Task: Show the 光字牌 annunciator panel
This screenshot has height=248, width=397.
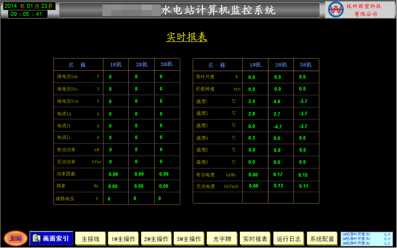Action: [x=222, y=239]
